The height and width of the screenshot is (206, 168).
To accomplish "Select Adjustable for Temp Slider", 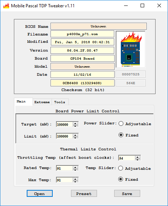I will click(120, 168).
